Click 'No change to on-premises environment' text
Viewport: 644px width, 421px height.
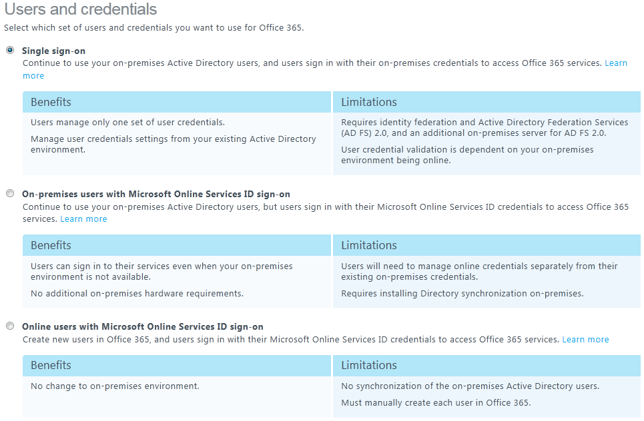pos(115,386)
